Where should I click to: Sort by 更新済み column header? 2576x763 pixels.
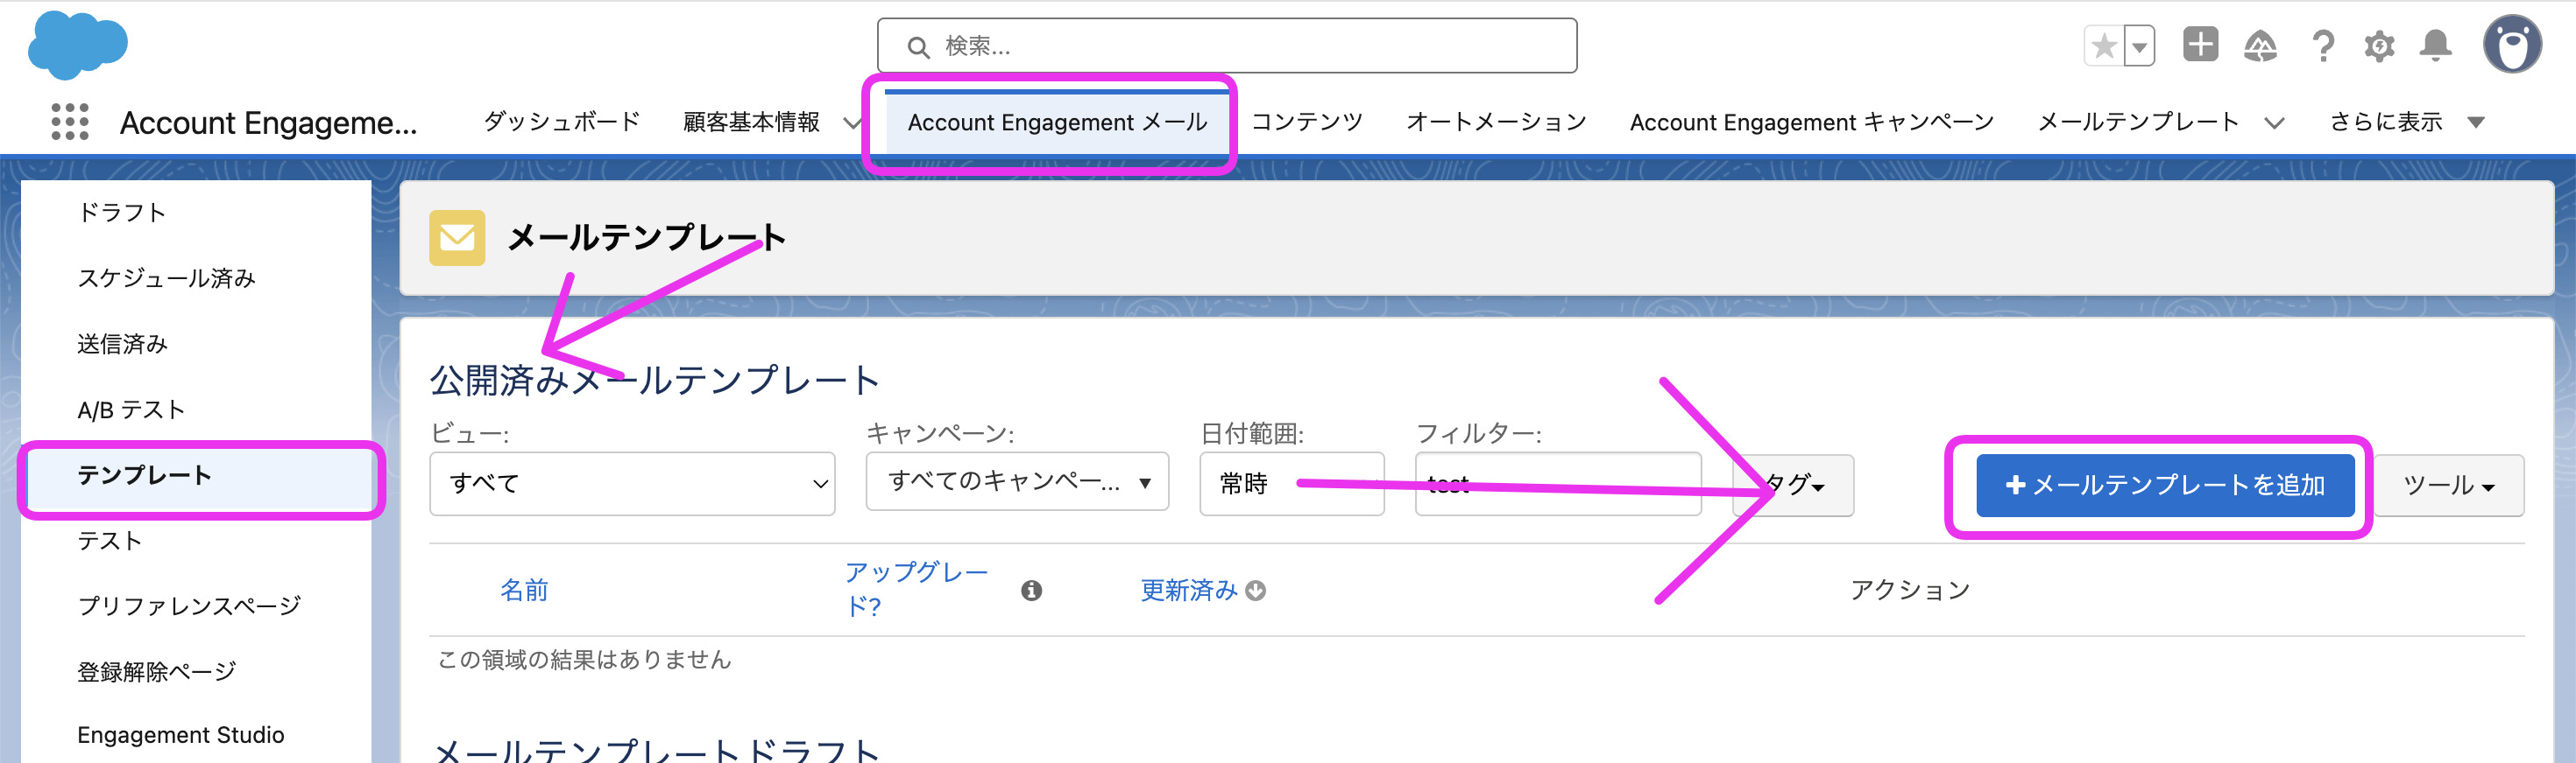tap(1188, 591)
